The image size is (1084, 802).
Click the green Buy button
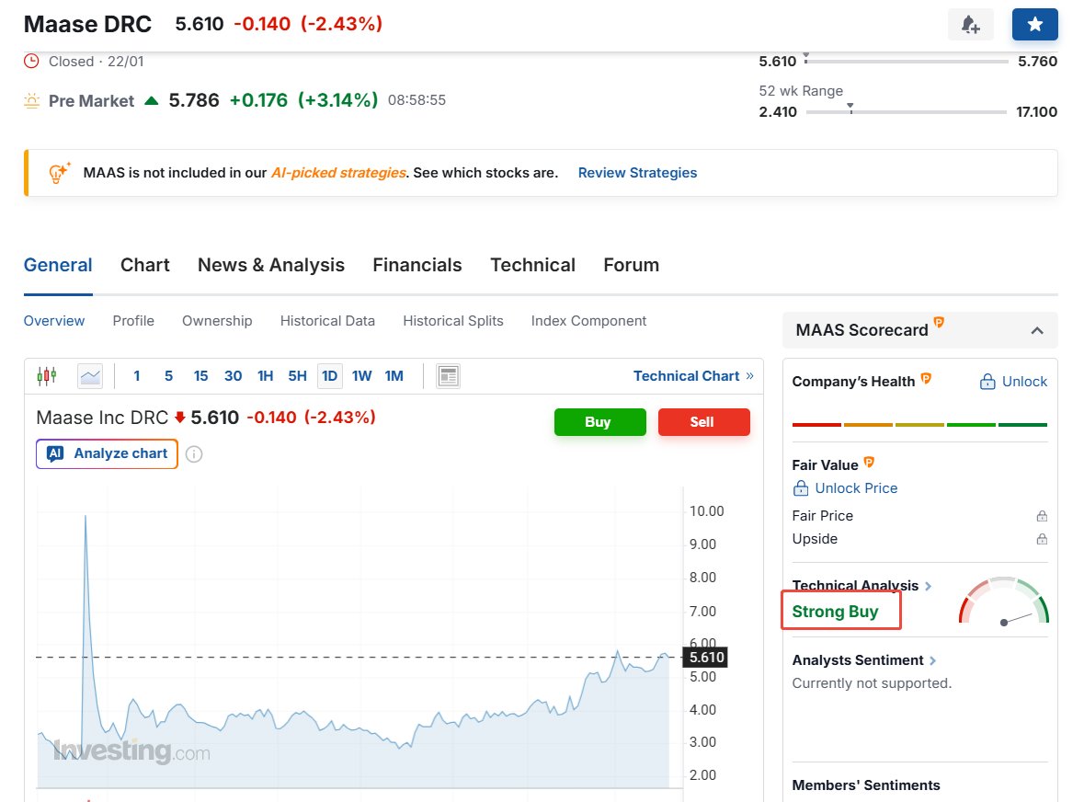click(600, 422)
